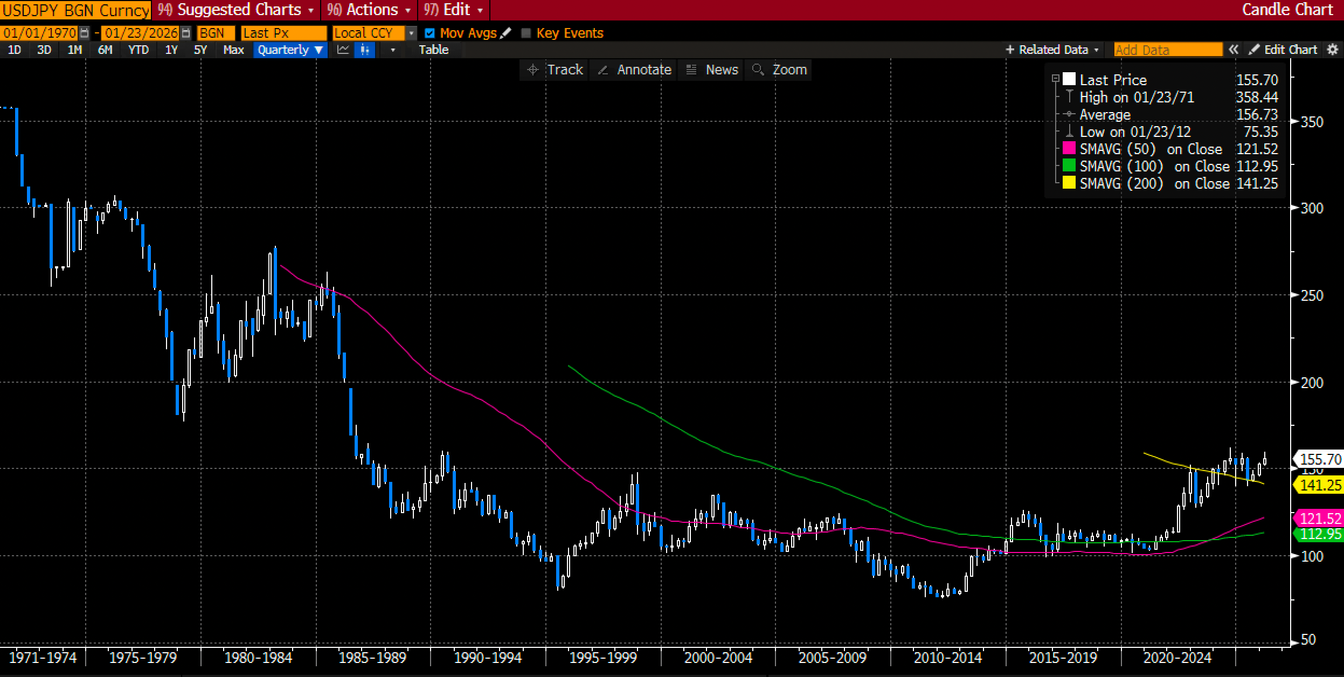Click the Add Data input field
The height and width of the screenshot is (677, 1344).
pyautogui.click(x=1168, y=50)
